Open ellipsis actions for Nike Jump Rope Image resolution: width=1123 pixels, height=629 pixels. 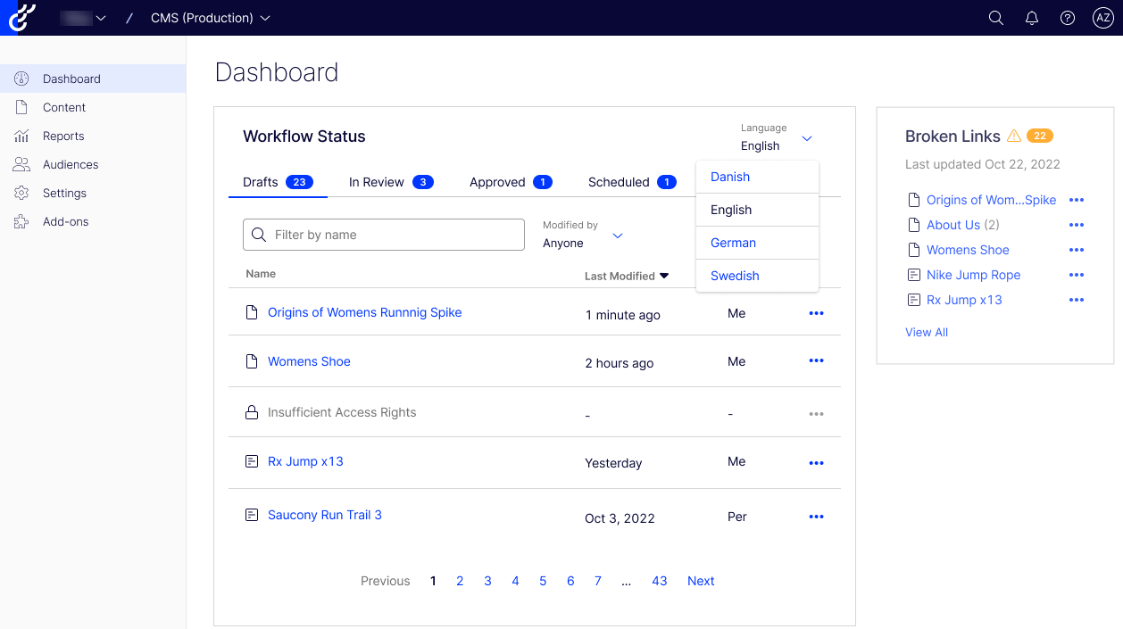pos(1076,275)
